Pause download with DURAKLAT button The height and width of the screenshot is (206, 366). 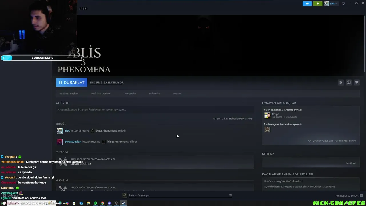[x=71, y=82]
